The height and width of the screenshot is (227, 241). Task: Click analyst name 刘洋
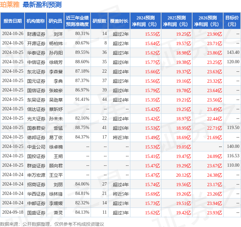pos(58,34)
